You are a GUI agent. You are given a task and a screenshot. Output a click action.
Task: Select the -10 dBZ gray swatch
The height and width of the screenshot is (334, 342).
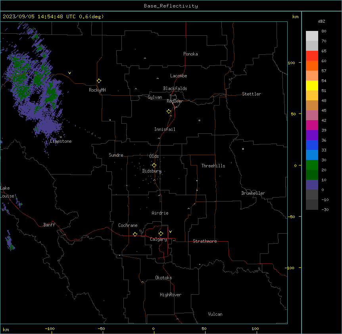(312, 205)
